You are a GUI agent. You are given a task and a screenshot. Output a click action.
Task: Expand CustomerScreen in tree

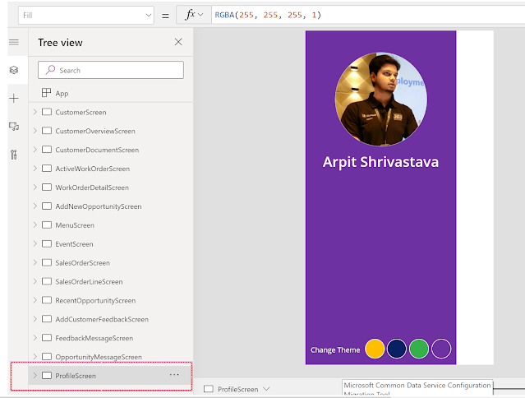click(35, 112)
